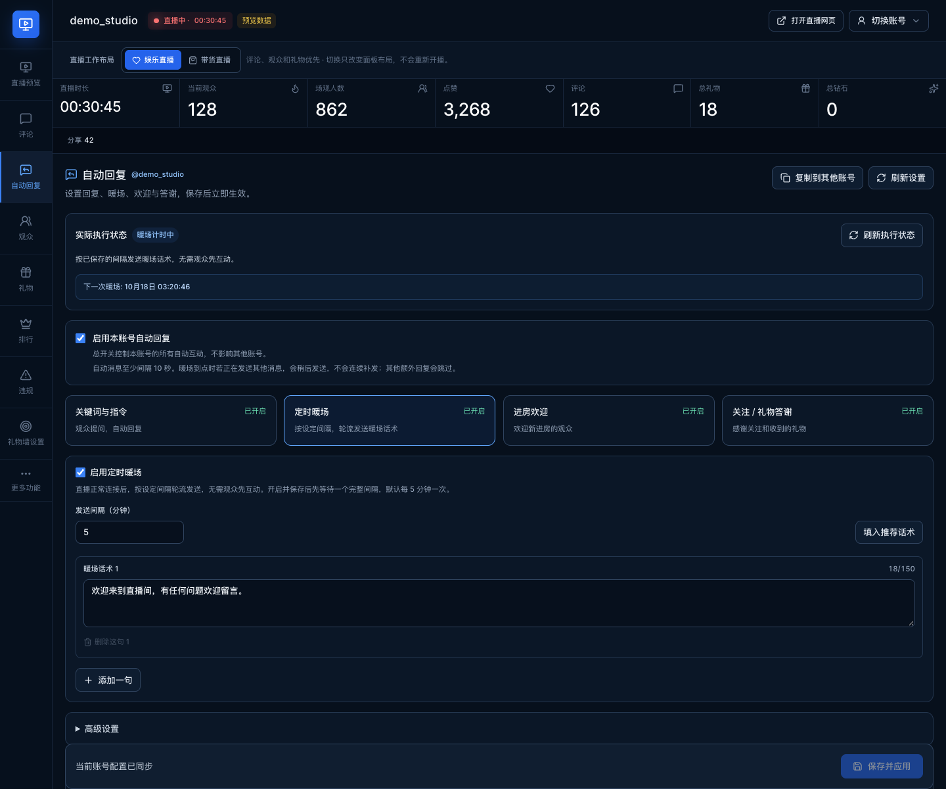946x789 pixels.
Task: Click the sparkle icon in 总钻石 card
Action: (x=934, y=89)
